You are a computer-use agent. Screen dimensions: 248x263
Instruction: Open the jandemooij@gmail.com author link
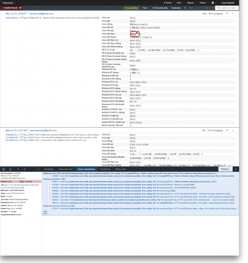(x=42, y=14)
